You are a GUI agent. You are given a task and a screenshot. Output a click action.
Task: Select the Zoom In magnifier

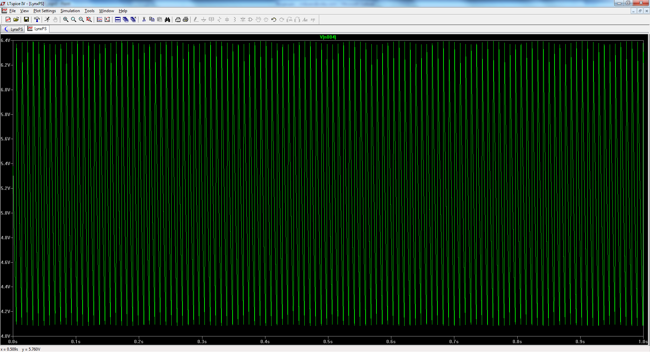66,20
